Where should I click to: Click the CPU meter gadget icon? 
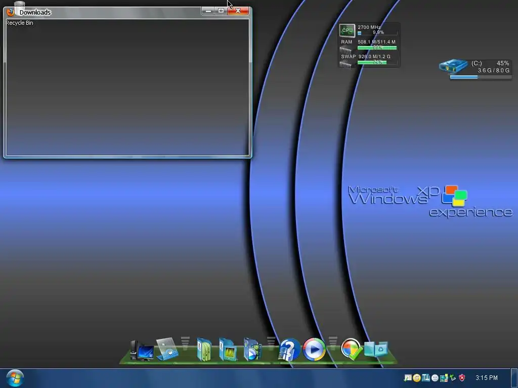click(x=347, y=30)
